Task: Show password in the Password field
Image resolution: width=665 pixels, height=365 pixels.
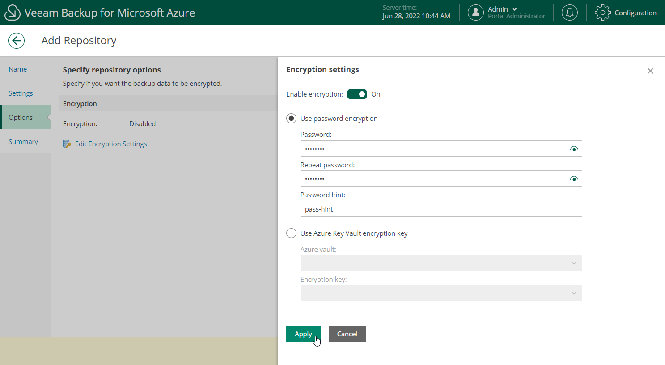Action: [574, 149]
